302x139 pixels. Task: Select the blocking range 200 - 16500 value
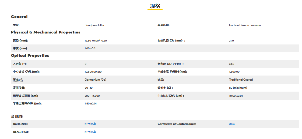pyautogui.click(x=92, y=96)
